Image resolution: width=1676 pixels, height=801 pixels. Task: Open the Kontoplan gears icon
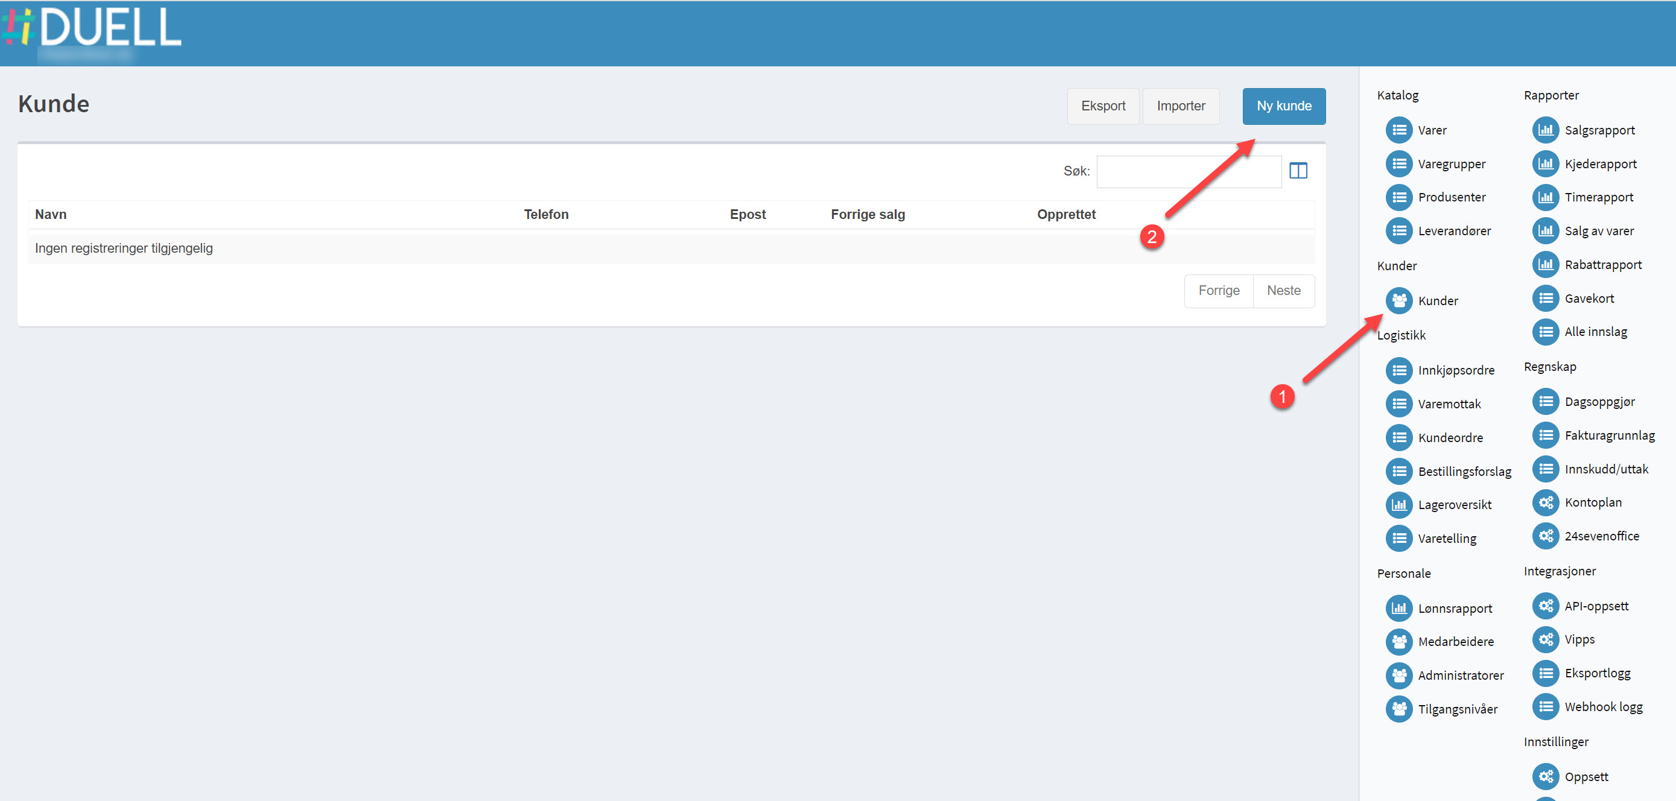coord(1544,502)
